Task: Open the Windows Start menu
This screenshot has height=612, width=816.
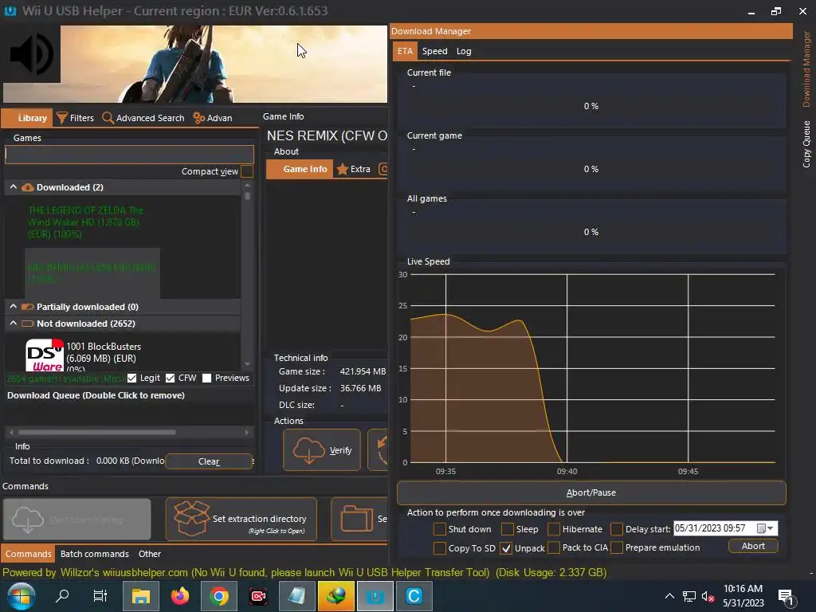Action: tap(20, 596)
